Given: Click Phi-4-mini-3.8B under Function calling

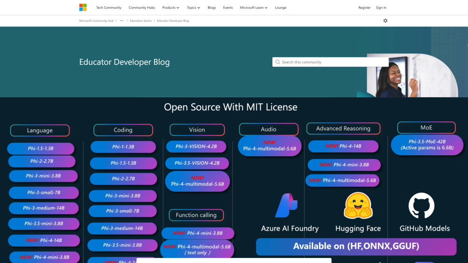Looking at the screenshot, I should 197,233.
